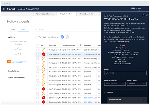Check the IAM Policies incident checkbox

[x=38, y=80]
